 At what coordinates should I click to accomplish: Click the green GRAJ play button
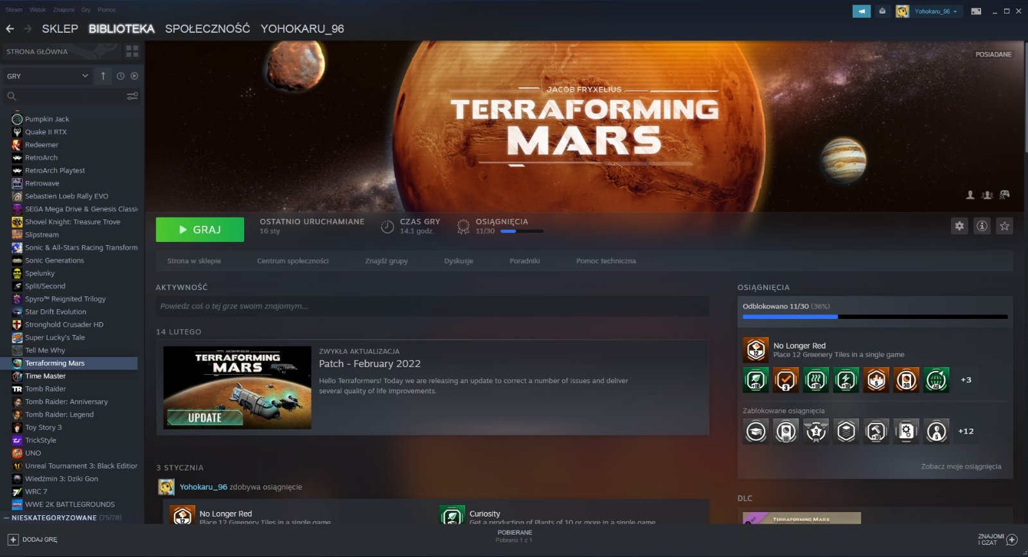click(200, 230)
